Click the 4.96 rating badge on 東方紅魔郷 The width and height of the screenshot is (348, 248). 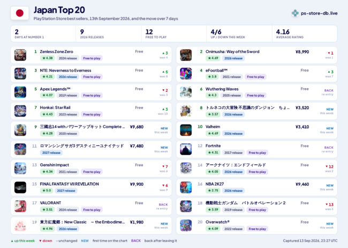coord(48,229)
